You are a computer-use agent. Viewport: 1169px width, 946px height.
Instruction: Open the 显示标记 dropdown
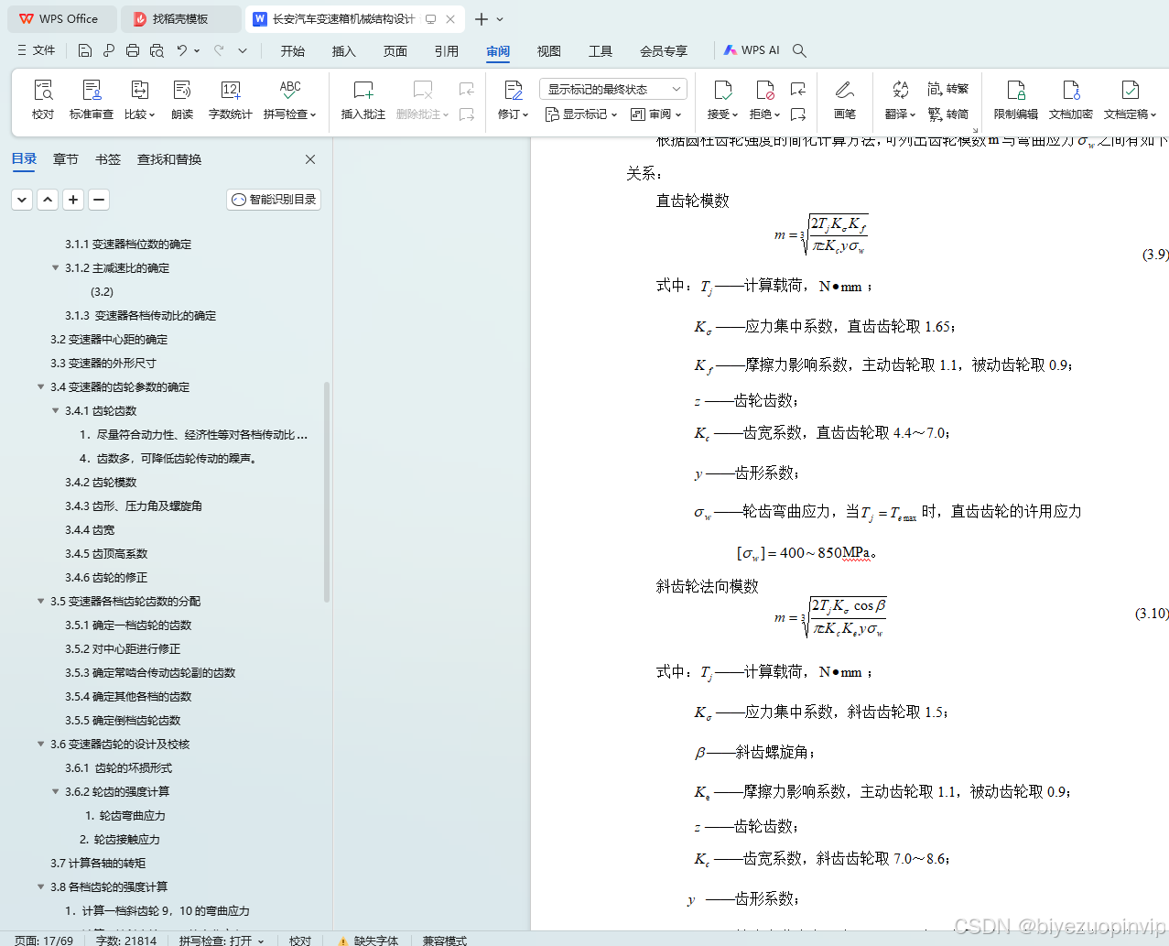(x=581, y=114)
